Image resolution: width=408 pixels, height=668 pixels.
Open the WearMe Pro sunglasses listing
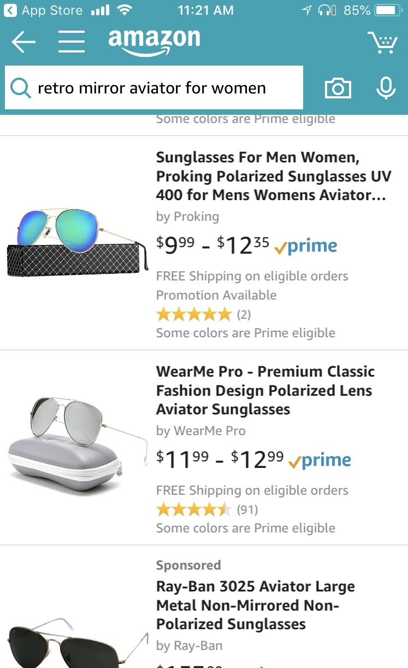[x=265, y=390]
